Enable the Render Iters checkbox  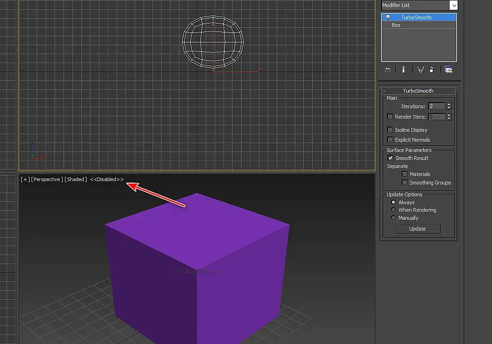point(390,117)
